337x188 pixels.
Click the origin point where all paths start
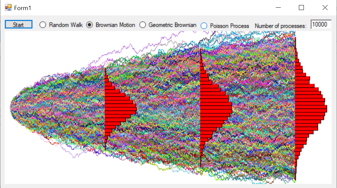pyautogui.click(x=11, y=108)
